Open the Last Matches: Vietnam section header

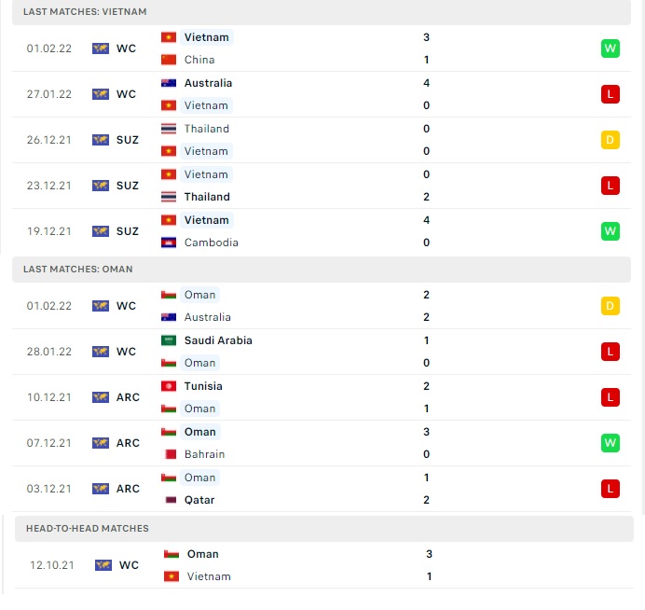(x=322, y=12)
